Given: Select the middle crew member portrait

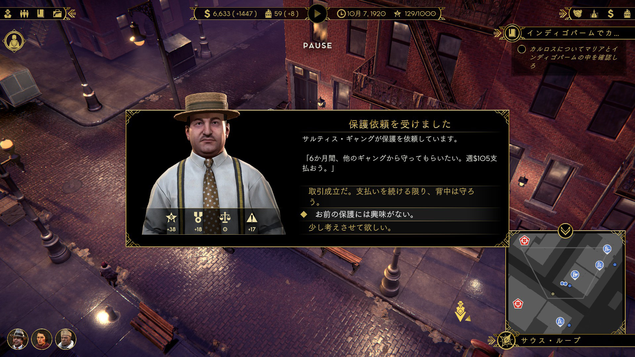Looking at the screenshot, I should (x=42, y=339).
